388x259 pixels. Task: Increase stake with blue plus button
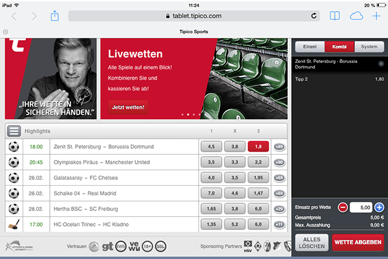pyautogui.click(x=379, y=207)
